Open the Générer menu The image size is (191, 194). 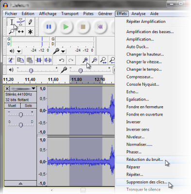(x=105, y=14)
